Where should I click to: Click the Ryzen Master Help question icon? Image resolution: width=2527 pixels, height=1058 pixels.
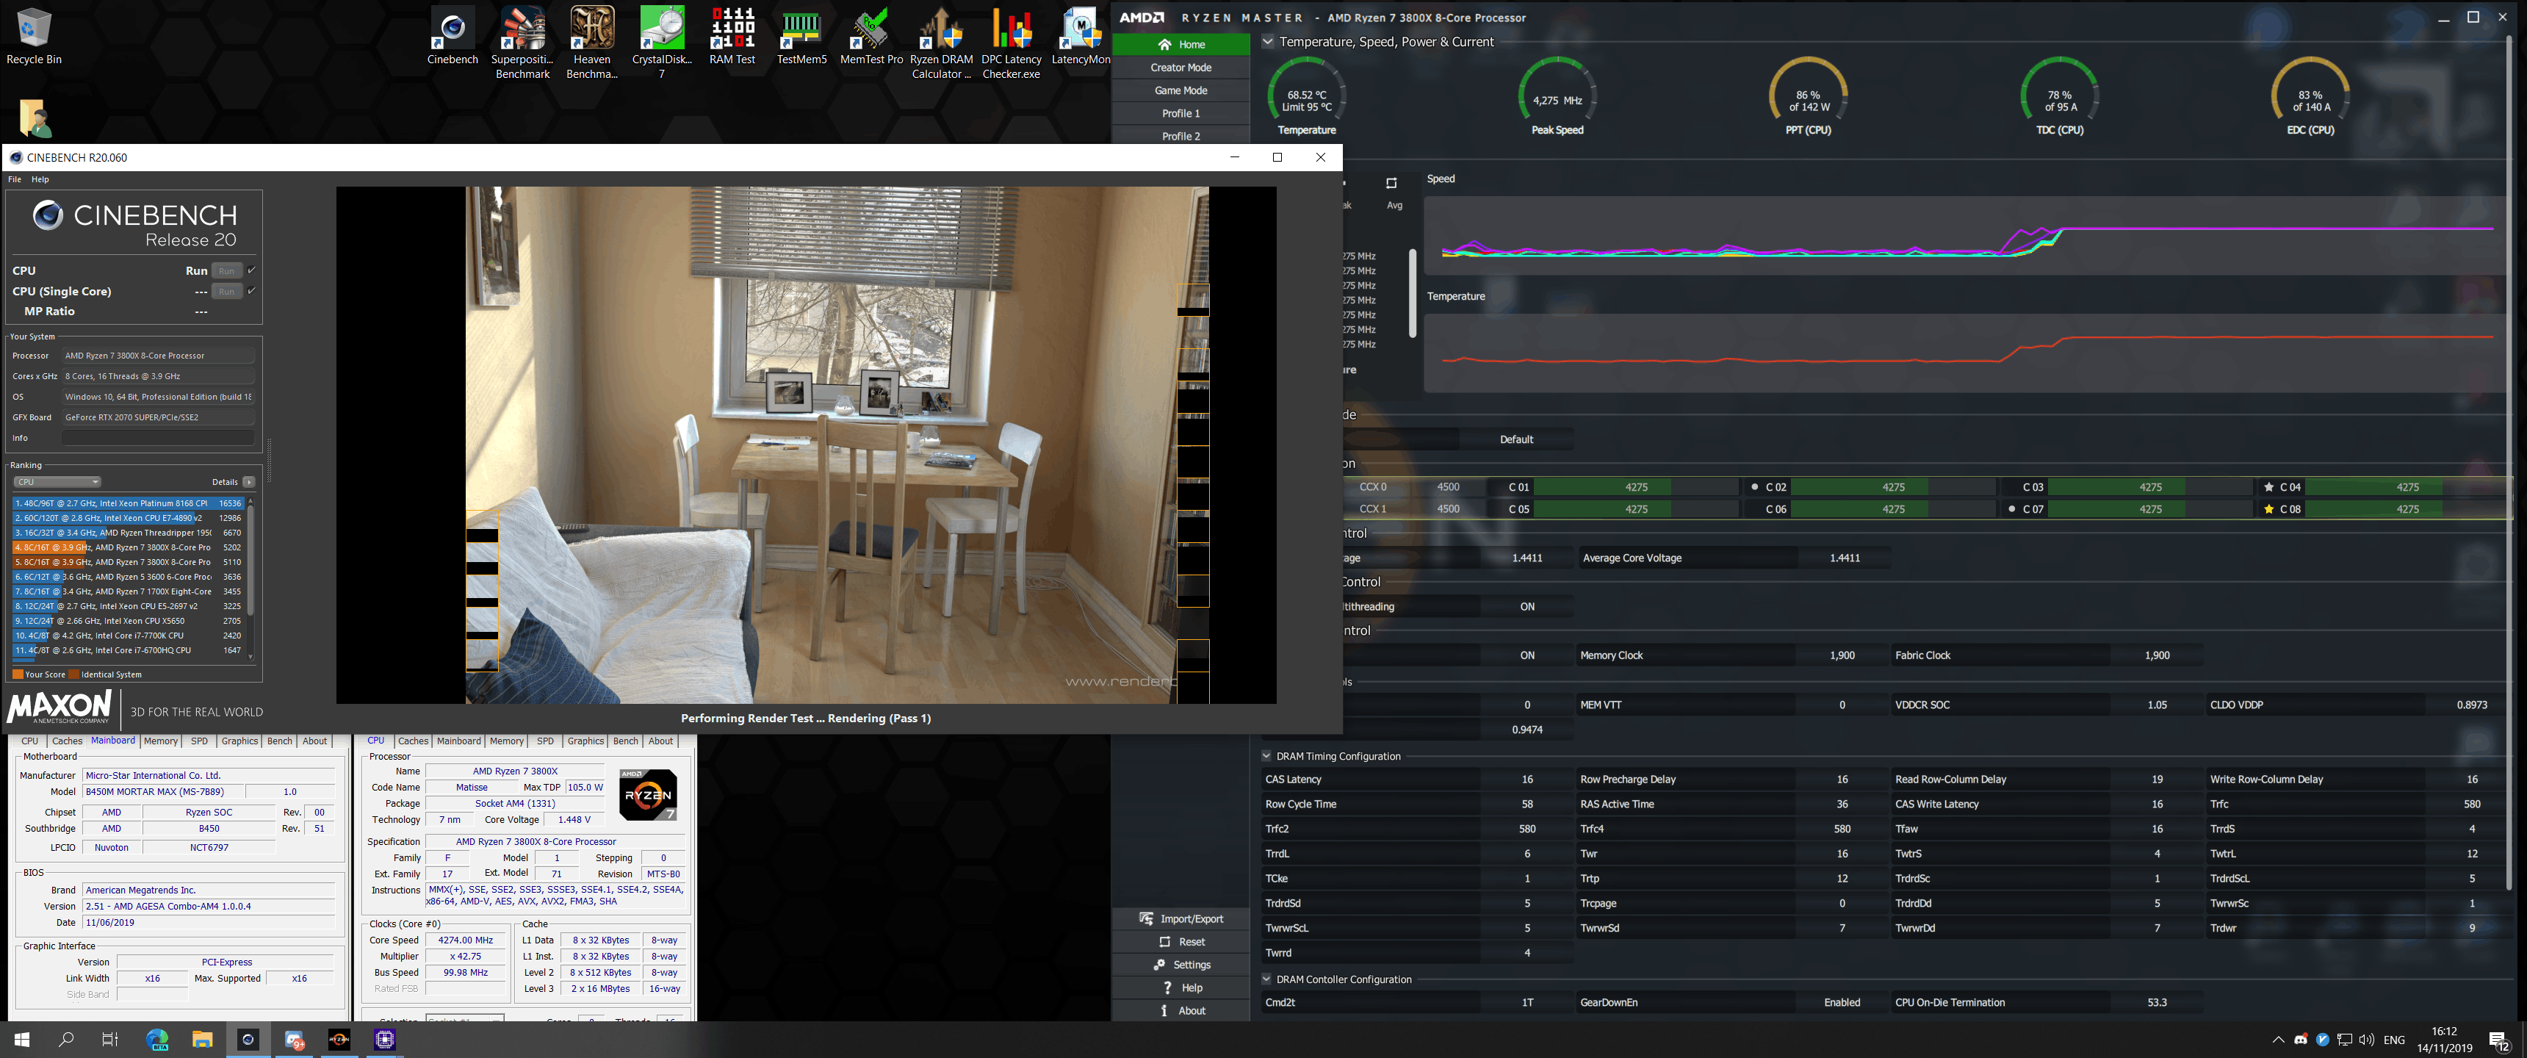point(1167,987)
